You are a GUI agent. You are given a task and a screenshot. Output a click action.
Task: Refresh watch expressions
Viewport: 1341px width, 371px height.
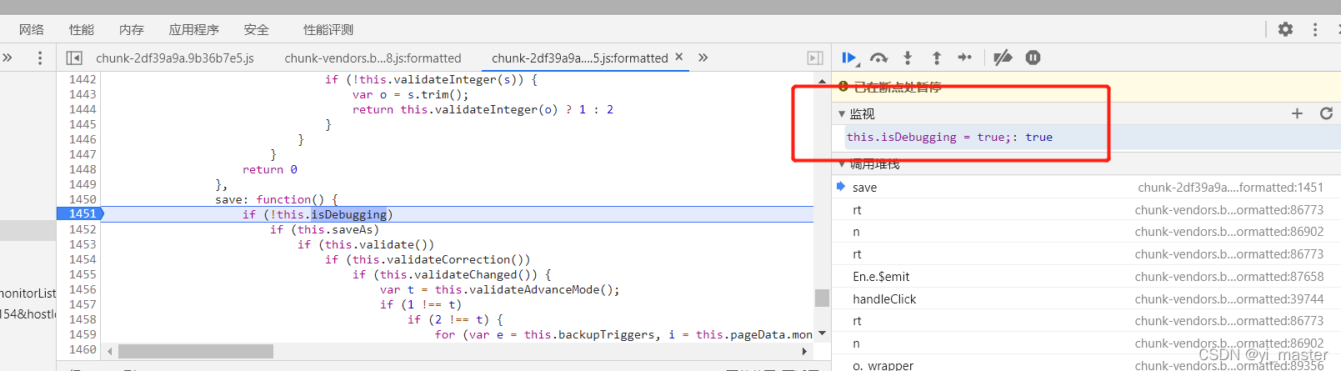(1326, 113)
